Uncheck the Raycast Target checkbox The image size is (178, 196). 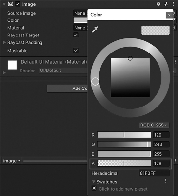pos(76,35)
